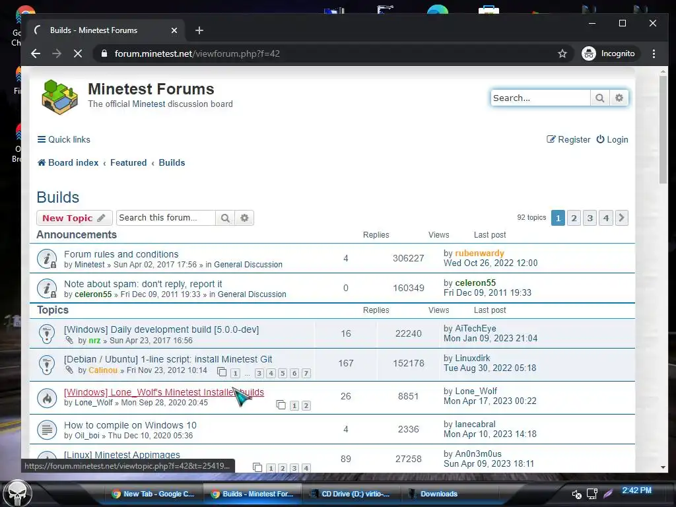This screenshot has width=676, height=507.
Task: Click Daily development build sticky icon
Action: tap(47, 334)
